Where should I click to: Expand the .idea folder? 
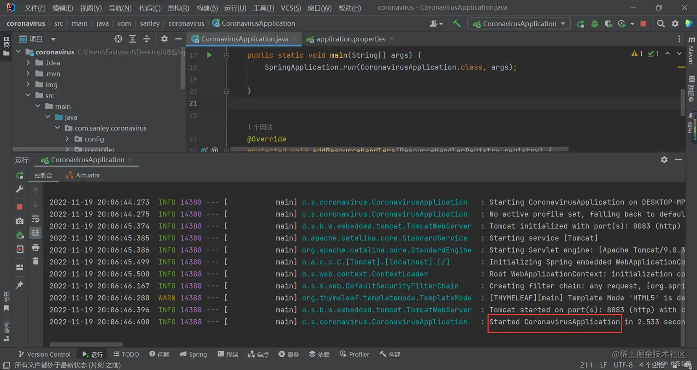pos(28,63)
